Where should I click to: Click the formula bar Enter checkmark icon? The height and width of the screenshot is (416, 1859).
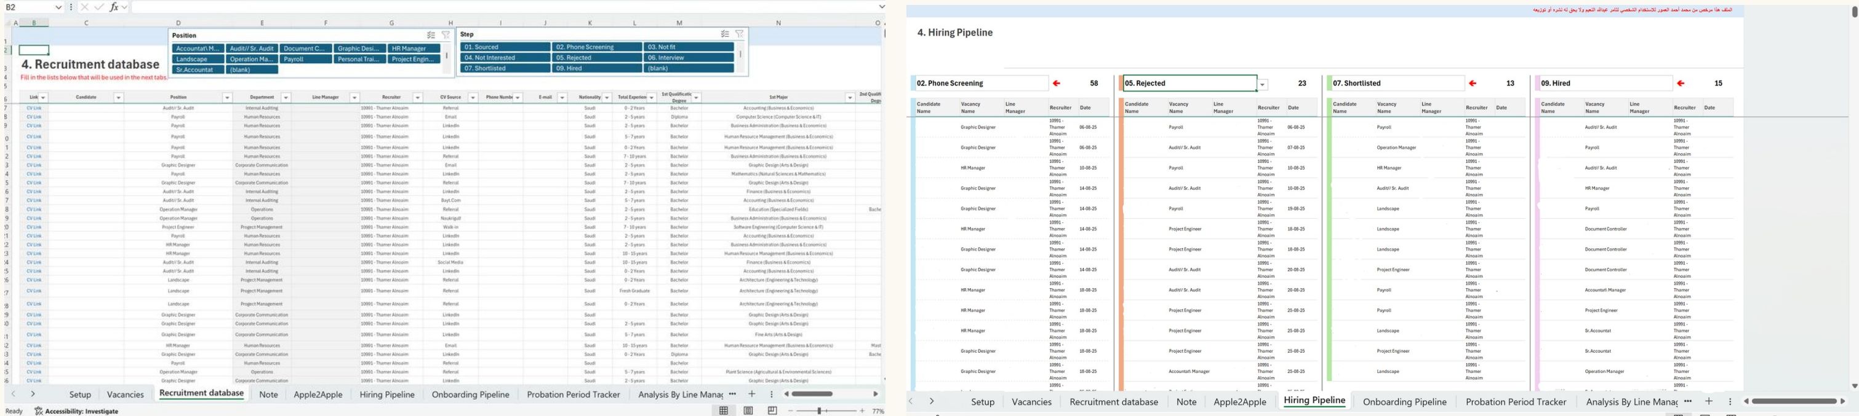point(99,7)
